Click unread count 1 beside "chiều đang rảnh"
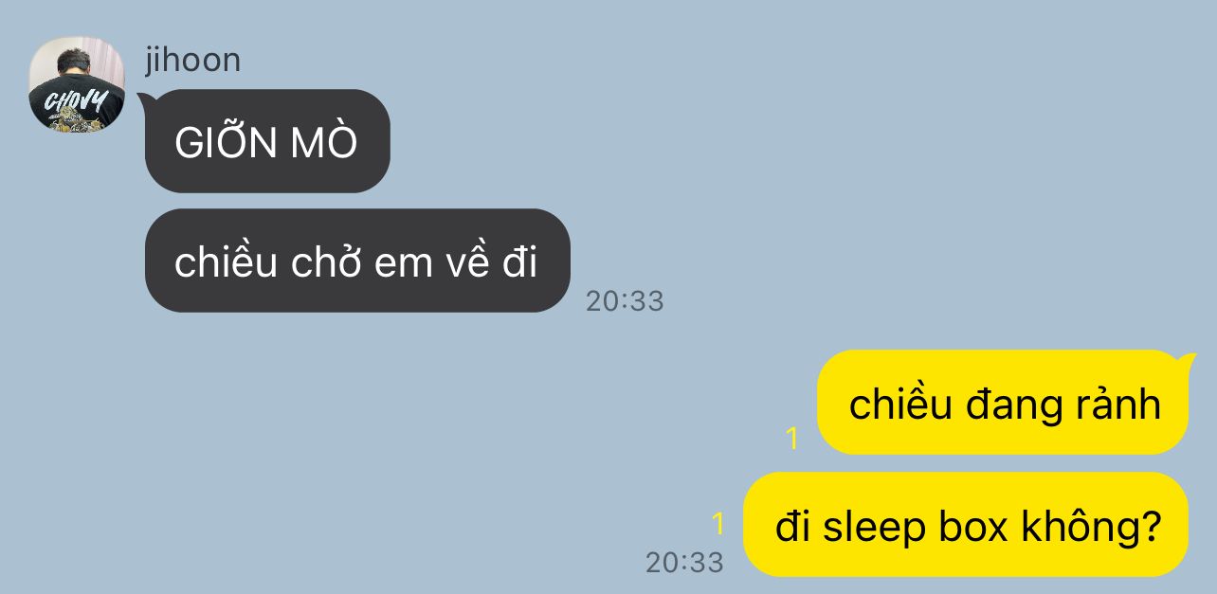This screenshot has width=1217, height=594. 793,439
